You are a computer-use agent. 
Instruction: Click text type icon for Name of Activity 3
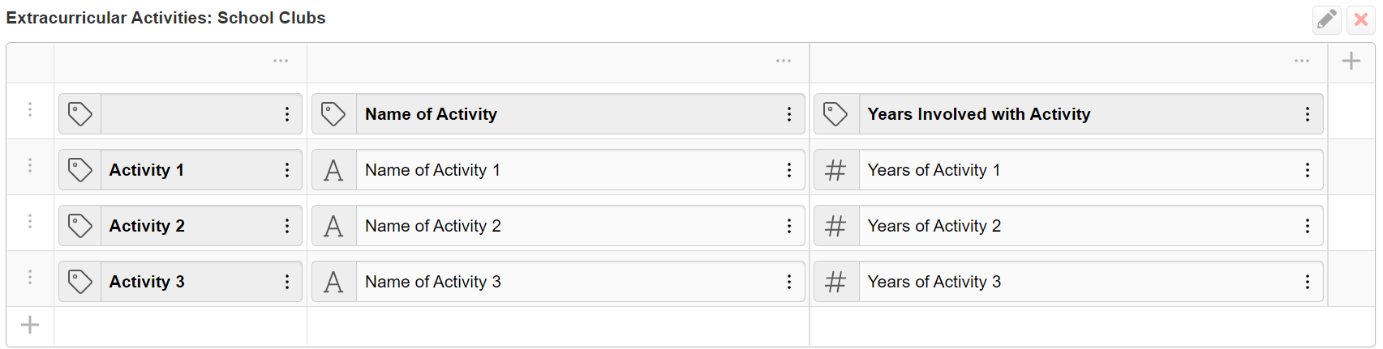(333, 282)
